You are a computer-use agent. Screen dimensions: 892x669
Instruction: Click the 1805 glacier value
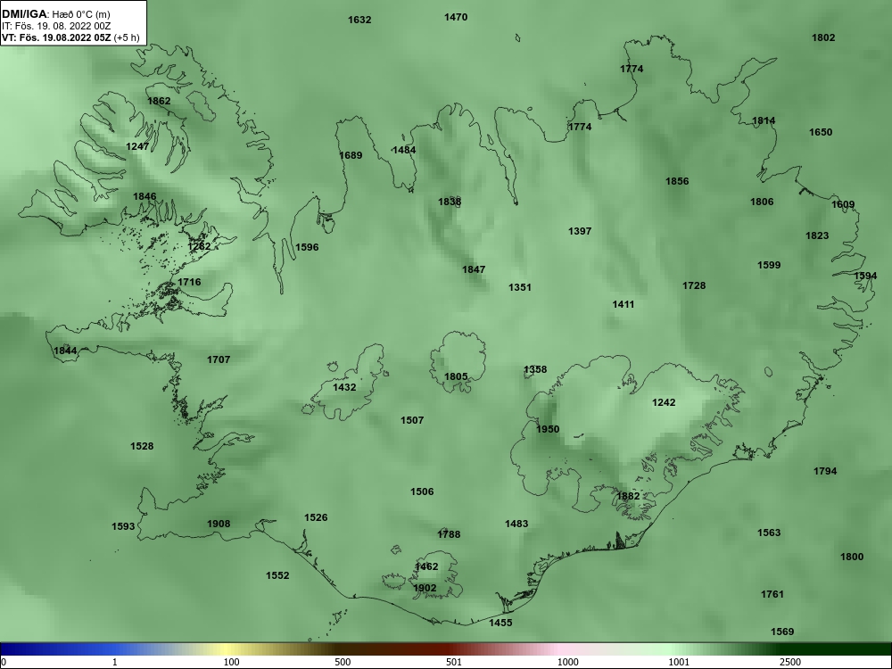(456, 376)
